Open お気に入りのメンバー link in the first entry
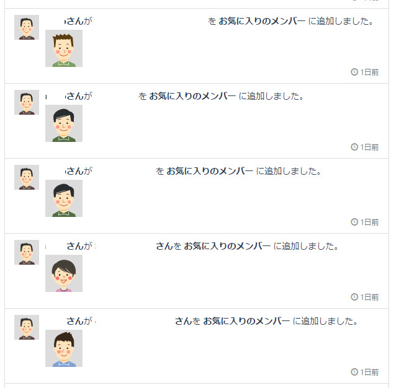Screen dimensions: 394x388 point(262,22)
